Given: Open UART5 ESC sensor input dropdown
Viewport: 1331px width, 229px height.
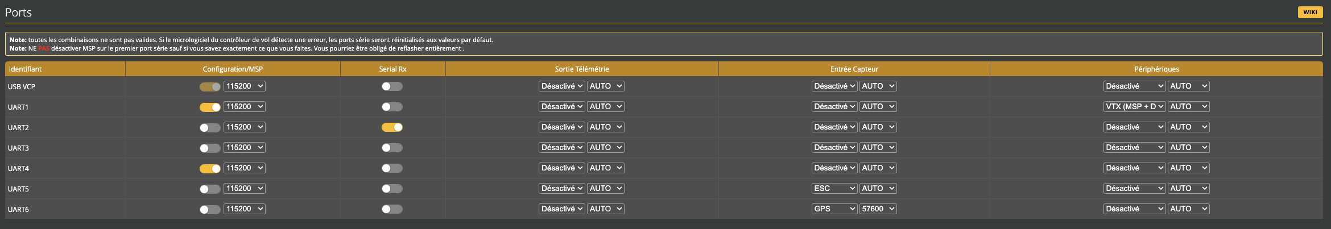Looking at the screenshot, I should [x=834, y=188].
